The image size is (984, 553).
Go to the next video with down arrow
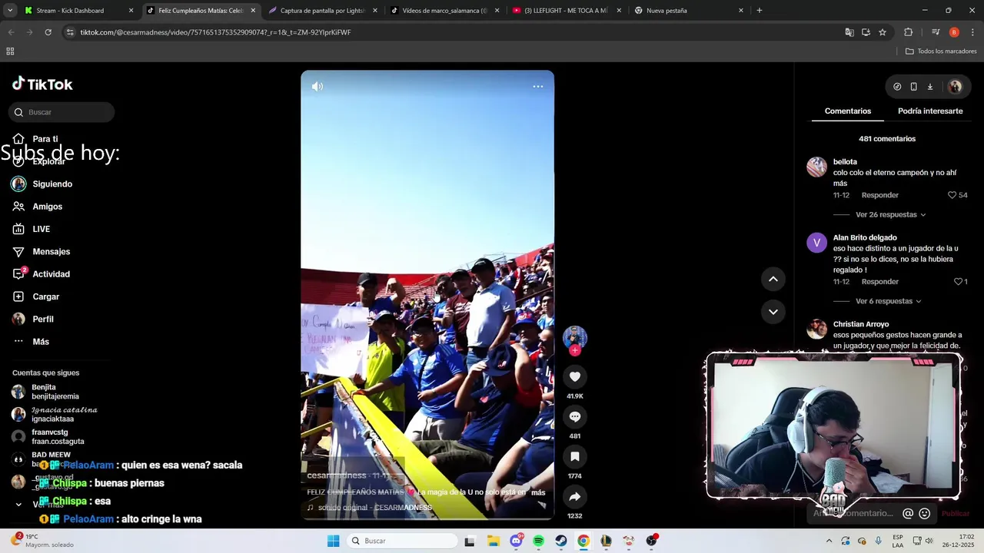tap(773, 312)
